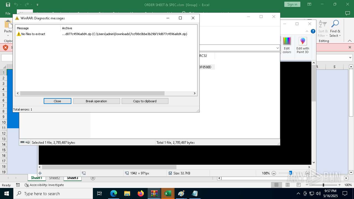Click the Paint zoom slider handle
The width and height of the screenshot is (354, 199).
290,173
